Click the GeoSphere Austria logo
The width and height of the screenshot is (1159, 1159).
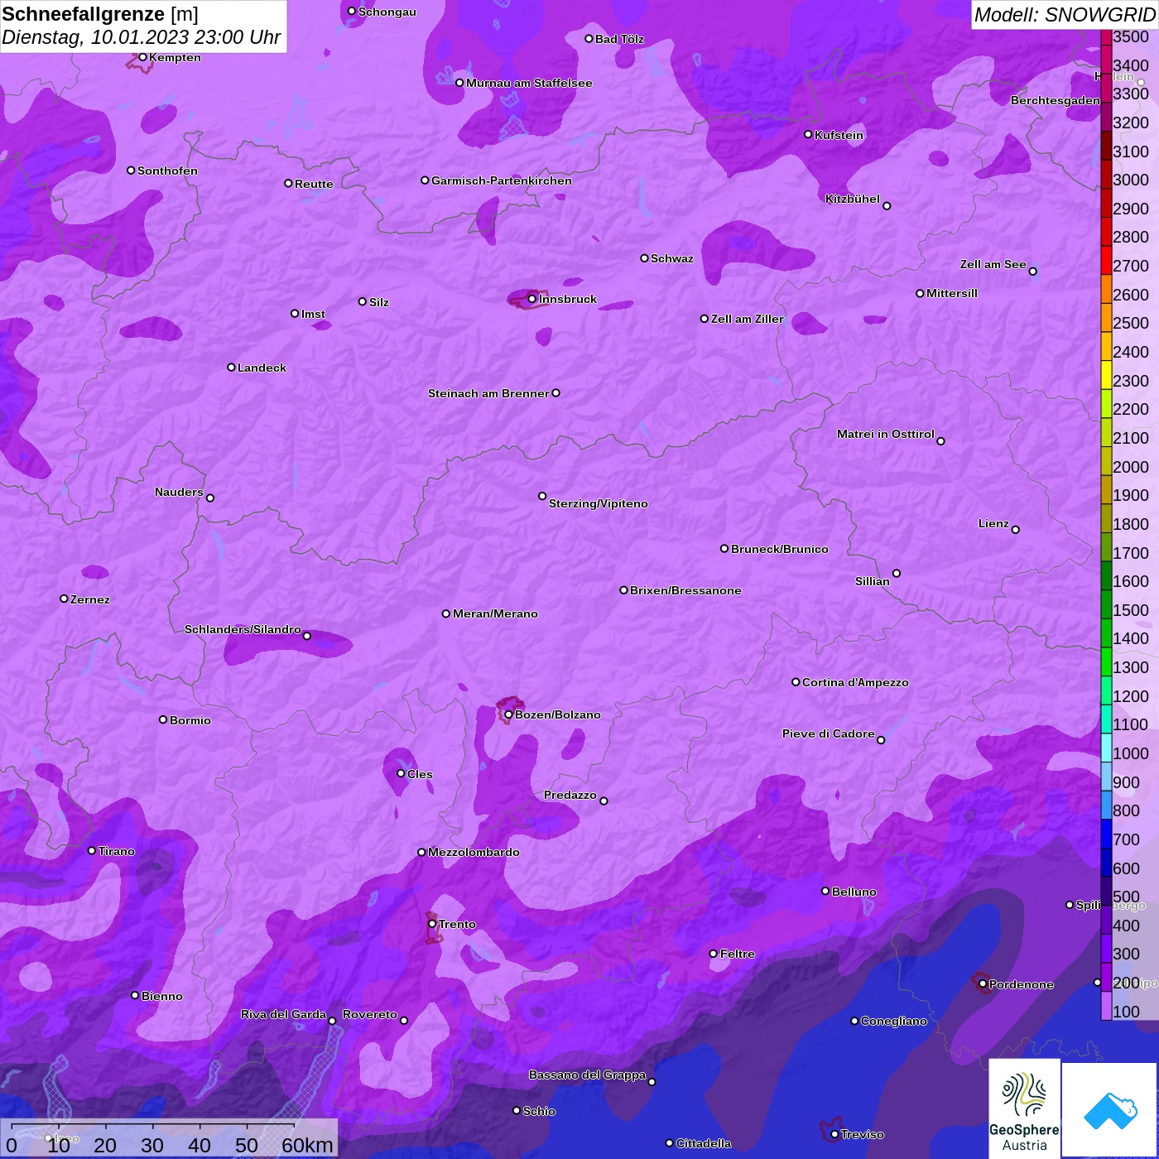1024,1109
